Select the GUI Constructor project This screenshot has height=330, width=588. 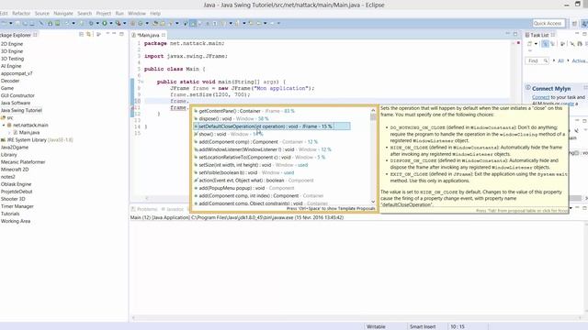pos(17,95)
